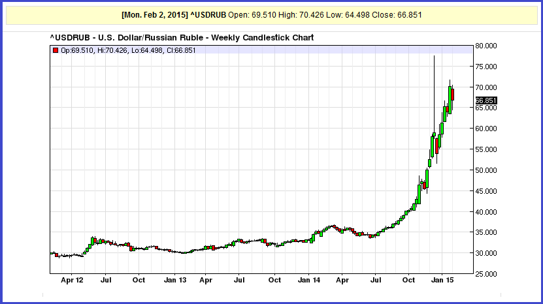This screenshot has width=543, height=304.
Task: Click the yellow header OHLC summary bar
Action: 272,15
